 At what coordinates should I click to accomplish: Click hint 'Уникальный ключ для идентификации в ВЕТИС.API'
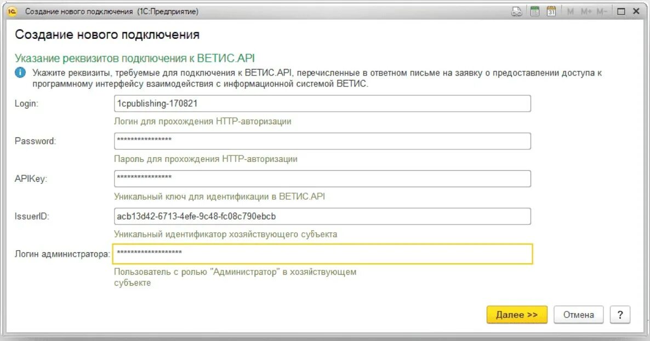tap(219, 196)
